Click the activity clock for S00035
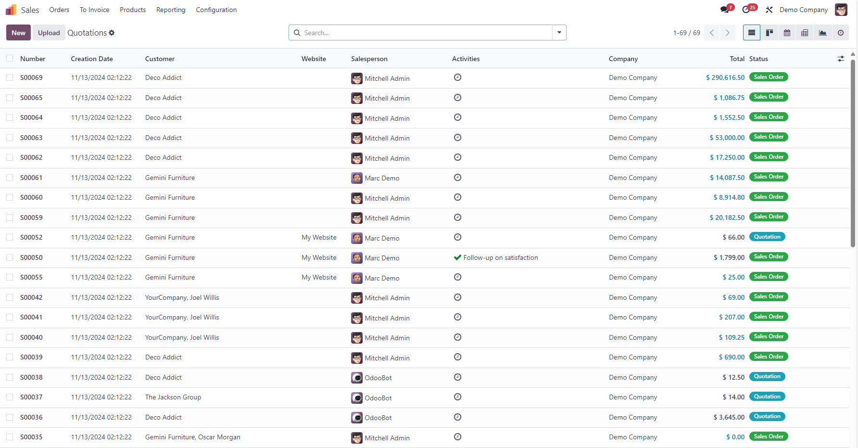 coord(458,437)
